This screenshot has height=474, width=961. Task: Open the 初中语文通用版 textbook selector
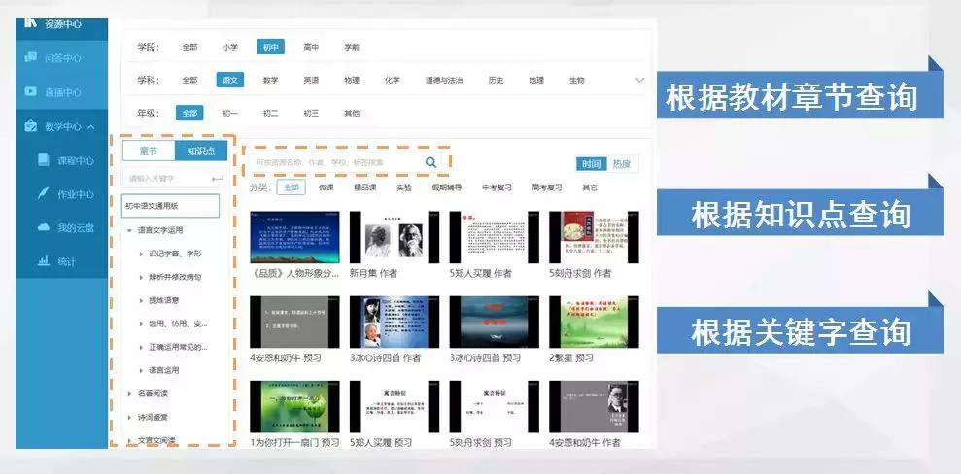170,206
